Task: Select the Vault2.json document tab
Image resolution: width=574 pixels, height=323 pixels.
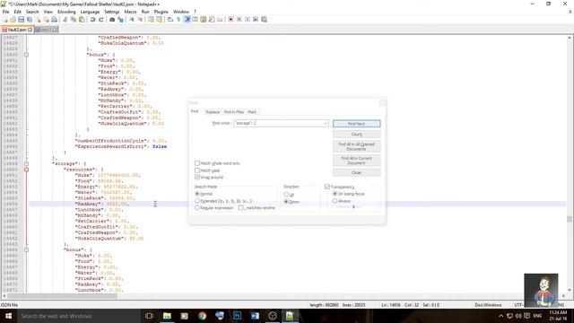Action: tap(17, 30)
